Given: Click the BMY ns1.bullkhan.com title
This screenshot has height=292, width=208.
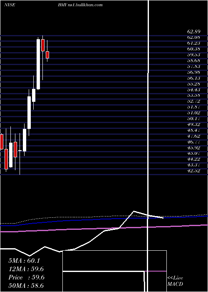Looking at the screenshot, I should point(80,5).
